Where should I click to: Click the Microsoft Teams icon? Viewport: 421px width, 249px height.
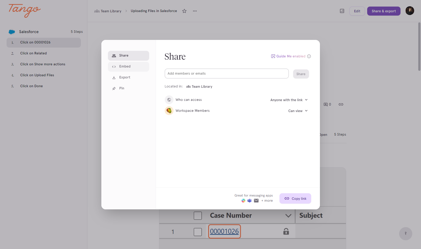(x=249, y=201)
